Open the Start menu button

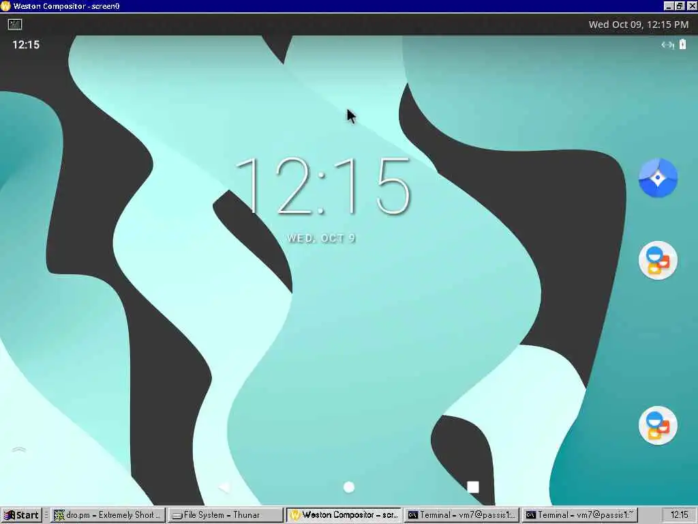point(21,515)
